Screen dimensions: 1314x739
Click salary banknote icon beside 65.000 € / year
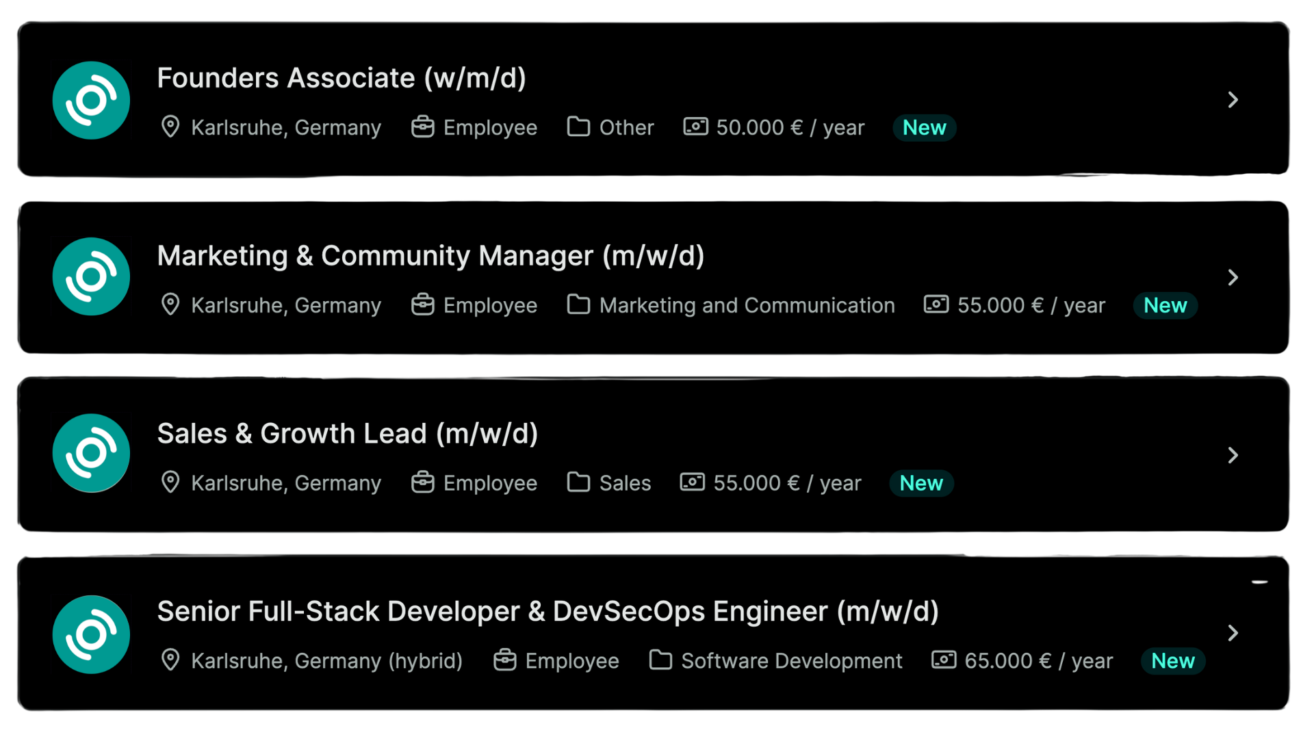pos(944,660)
